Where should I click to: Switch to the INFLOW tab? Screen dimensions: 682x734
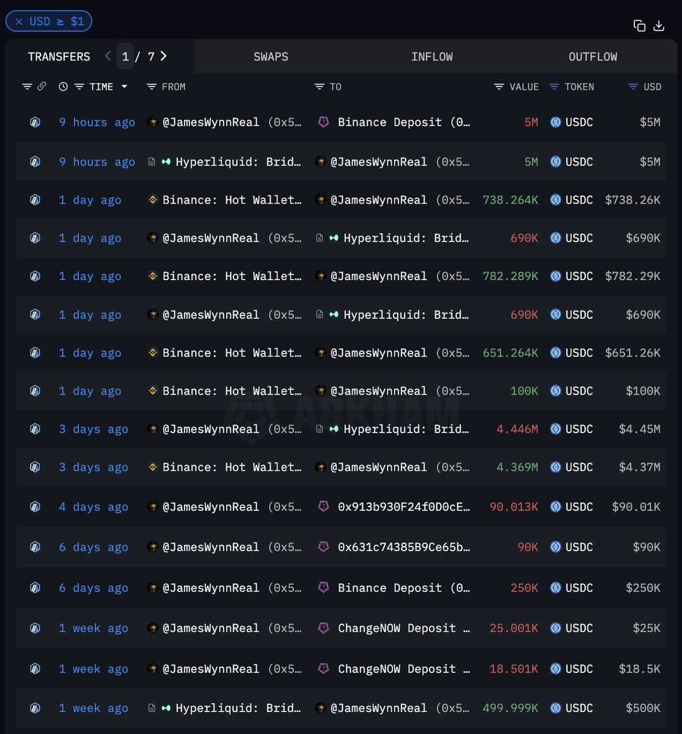point(432,56)
